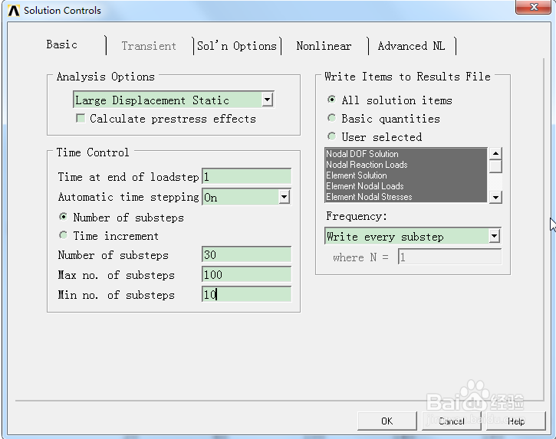Open the Automatic time stepping dropdown
Image resolution: width=556 pixels, height=439 pixels.
click(284, 198)
